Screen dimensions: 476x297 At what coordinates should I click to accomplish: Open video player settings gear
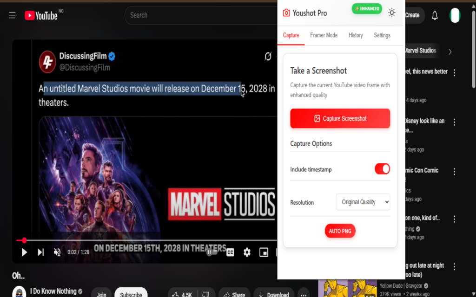point(247,252)
